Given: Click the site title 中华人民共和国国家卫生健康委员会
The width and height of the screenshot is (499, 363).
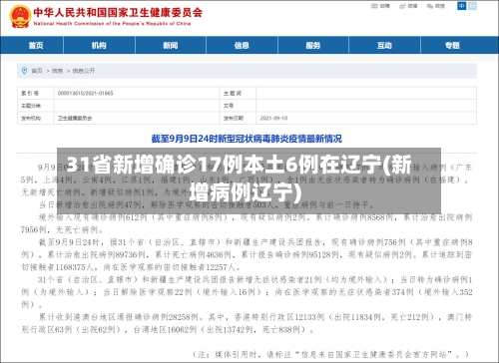Looking at the screenshot, I should pos(118,13).
